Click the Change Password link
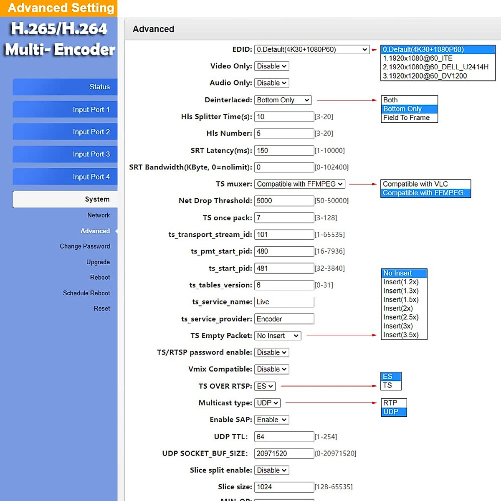This screenshot has width=501, height=501. point(85,246)
